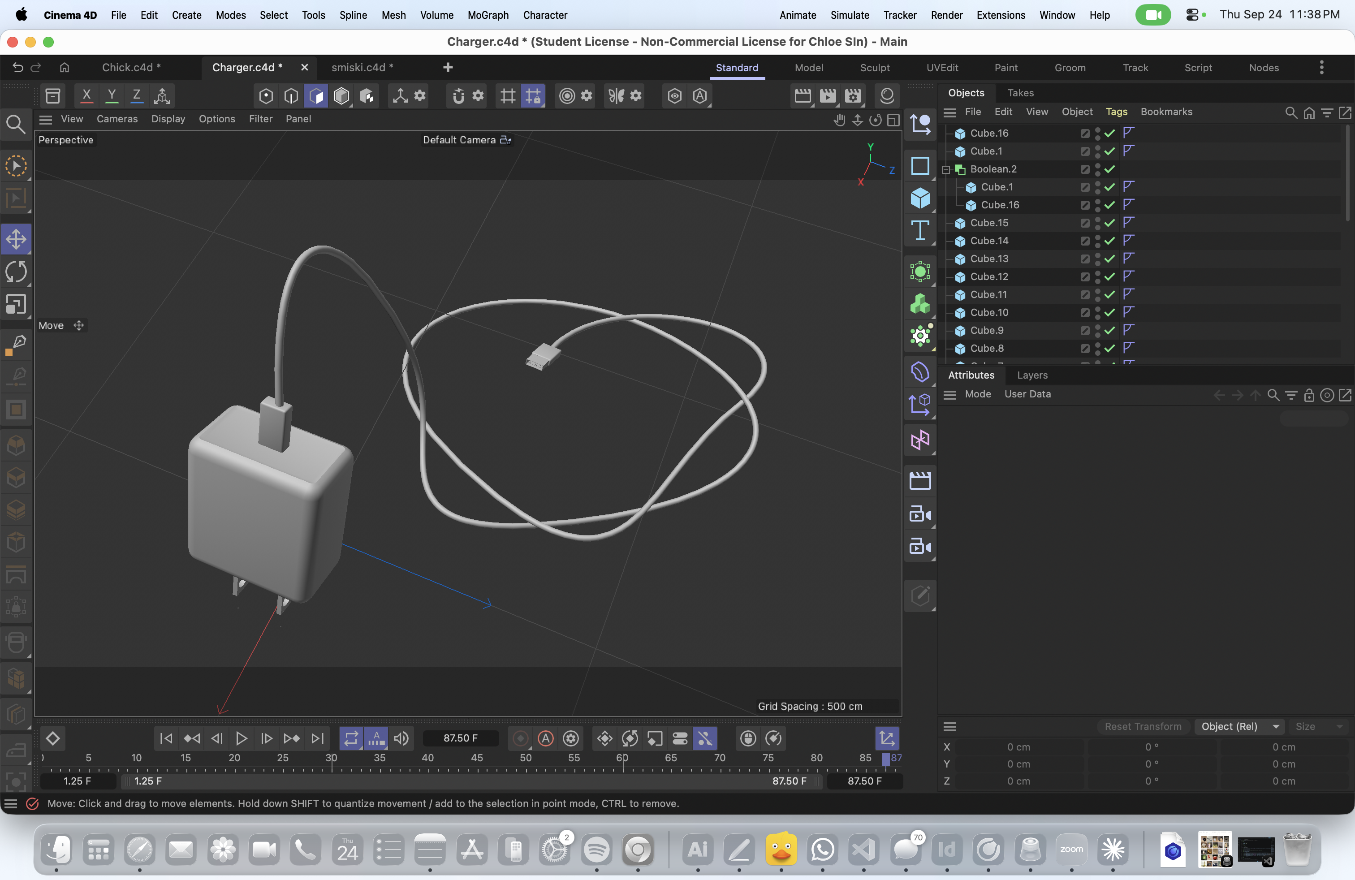Open Default Camera selector in viewport
This screenshot has height=880, width=1355.
pyautogui.click(x=467, y=140)
